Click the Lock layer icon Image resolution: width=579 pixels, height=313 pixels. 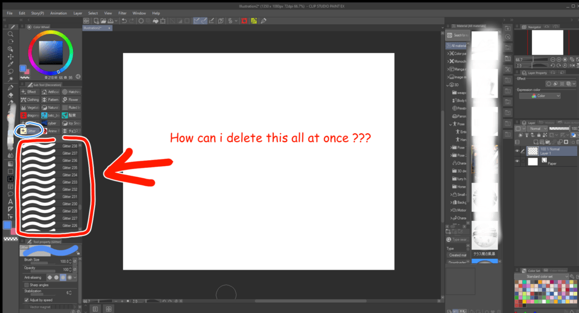pyautogui.click(x=539, y=135)
